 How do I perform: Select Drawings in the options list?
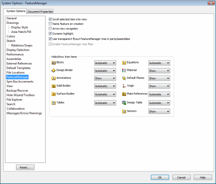pos(13,23)
